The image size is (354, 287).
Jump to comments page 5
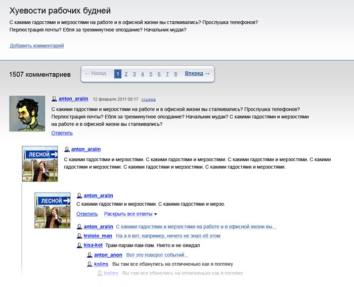(151, 74)
